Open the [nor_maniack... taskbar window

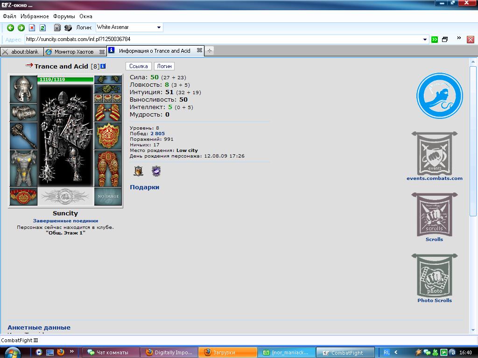(x=286, y=352)
